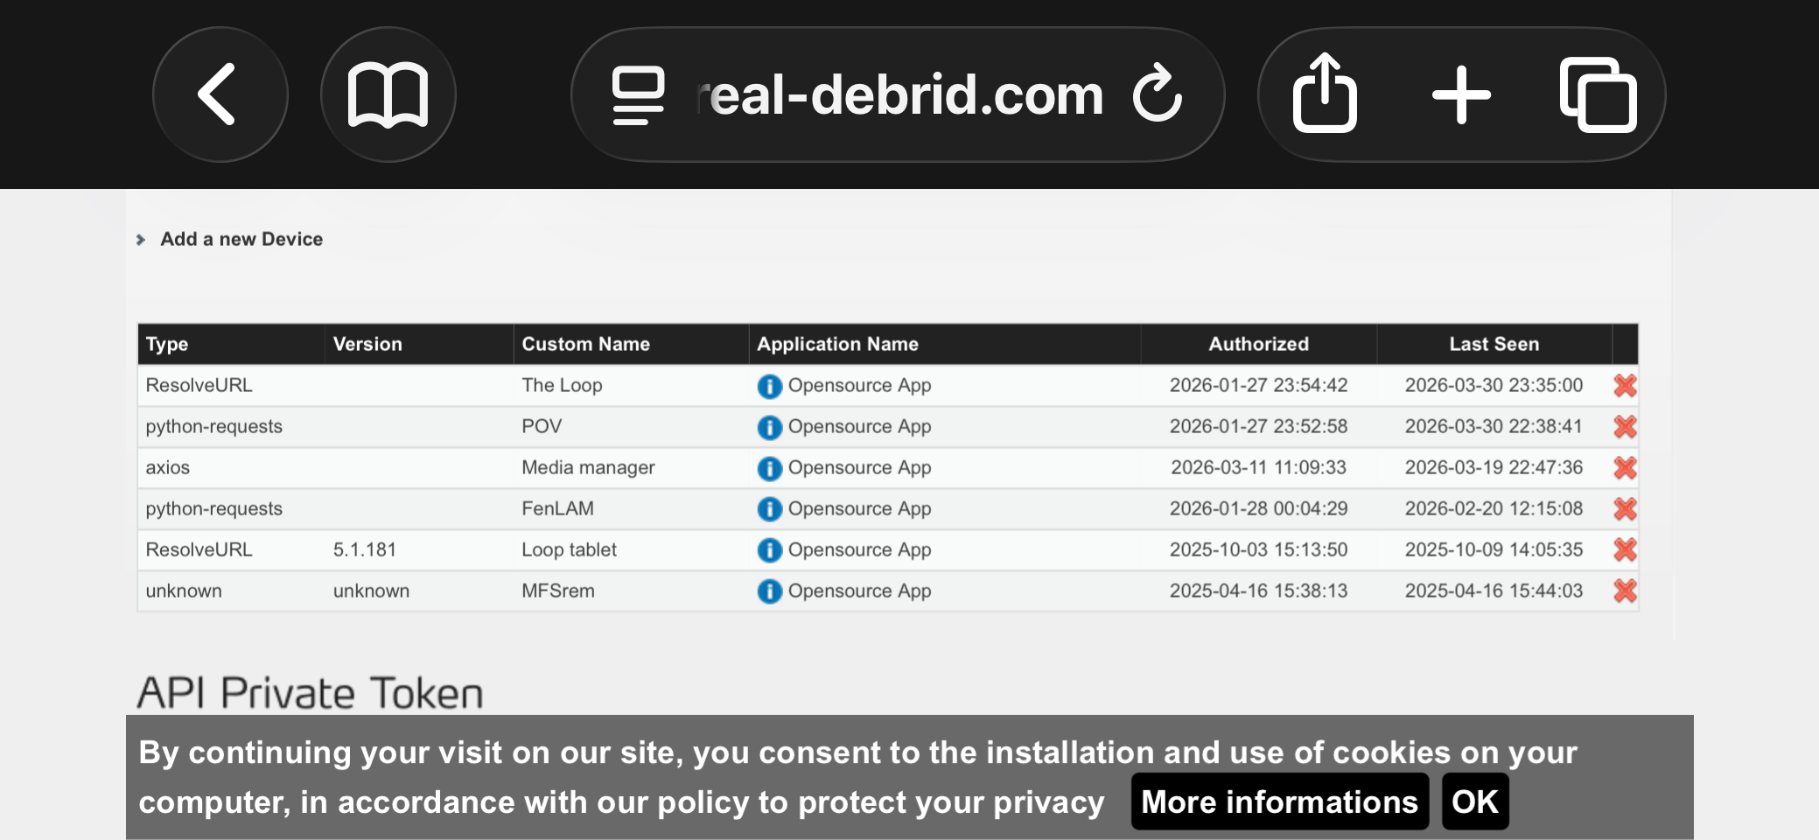Screen dimensions: 1819x840
Task: Select the custom name FenLAM
Action: (x=557, y=508)
